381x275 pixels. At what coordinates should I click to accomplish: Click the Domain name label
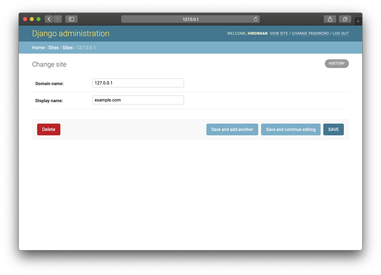pos(50,84)
